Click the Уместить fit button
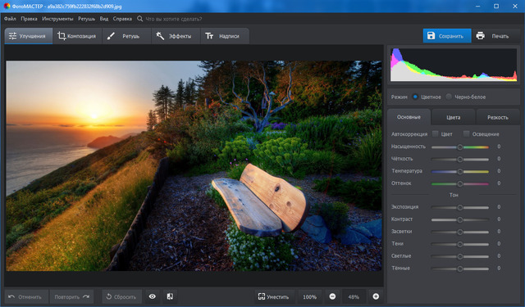The width and height of the screenshot is (525, 307). 273,296
